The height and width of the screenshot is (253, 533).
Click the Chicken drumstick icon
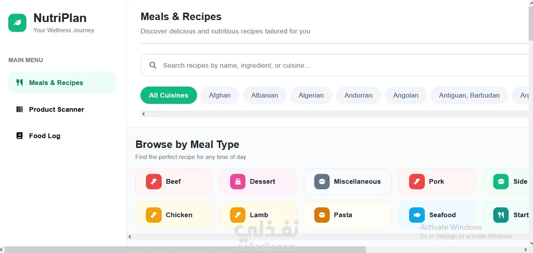[153, 215]
